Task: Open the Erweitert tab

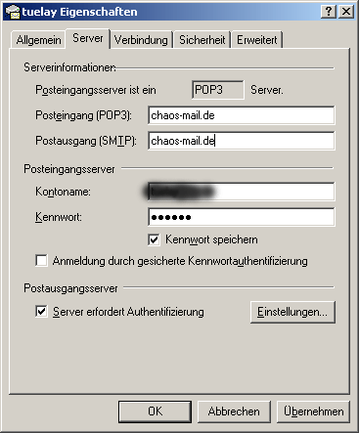Action: [x=257, y=40]
